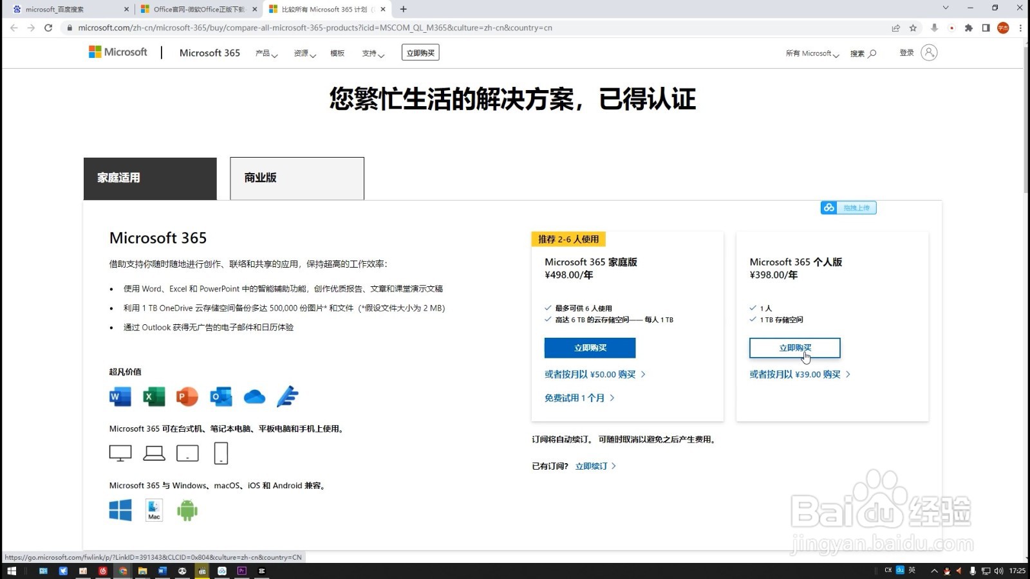This screenshot has height=579, width=1030.
Task: Click 或者按月以 ¥50.00 购买 link
Action: 594,374
